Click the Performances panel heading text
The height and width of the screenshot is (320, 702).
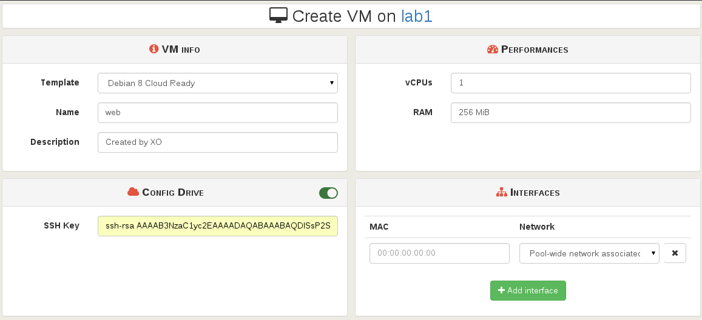pyautogui.click(x=535, y=49)
